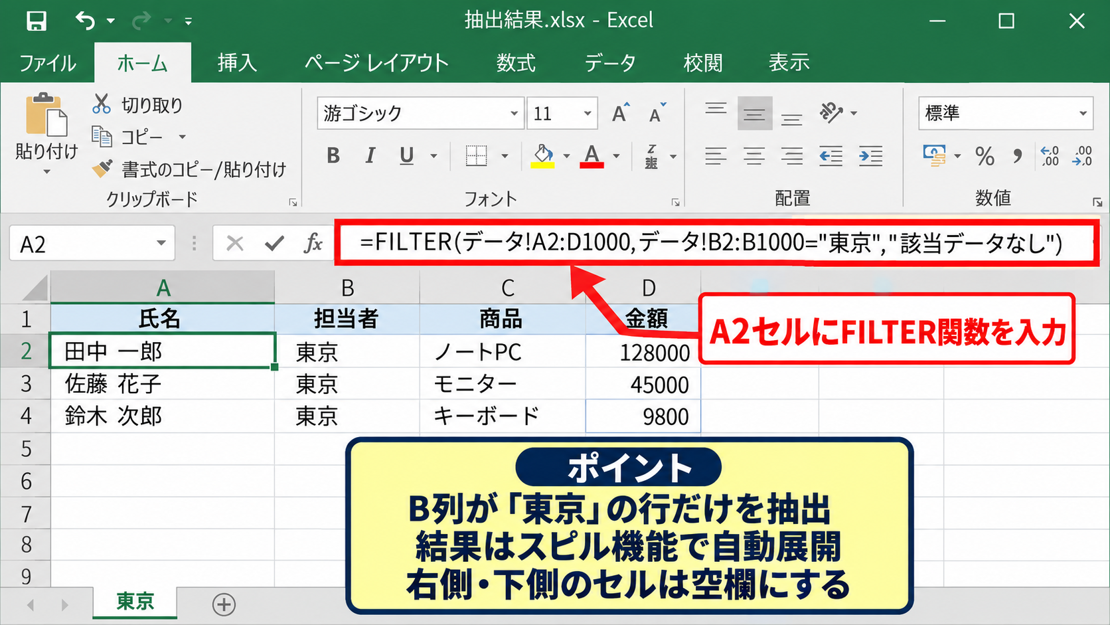Viewport: 1110px width, 625px height.
Task: Cancel formula entry with X icon
Action: tap(235, 244)
